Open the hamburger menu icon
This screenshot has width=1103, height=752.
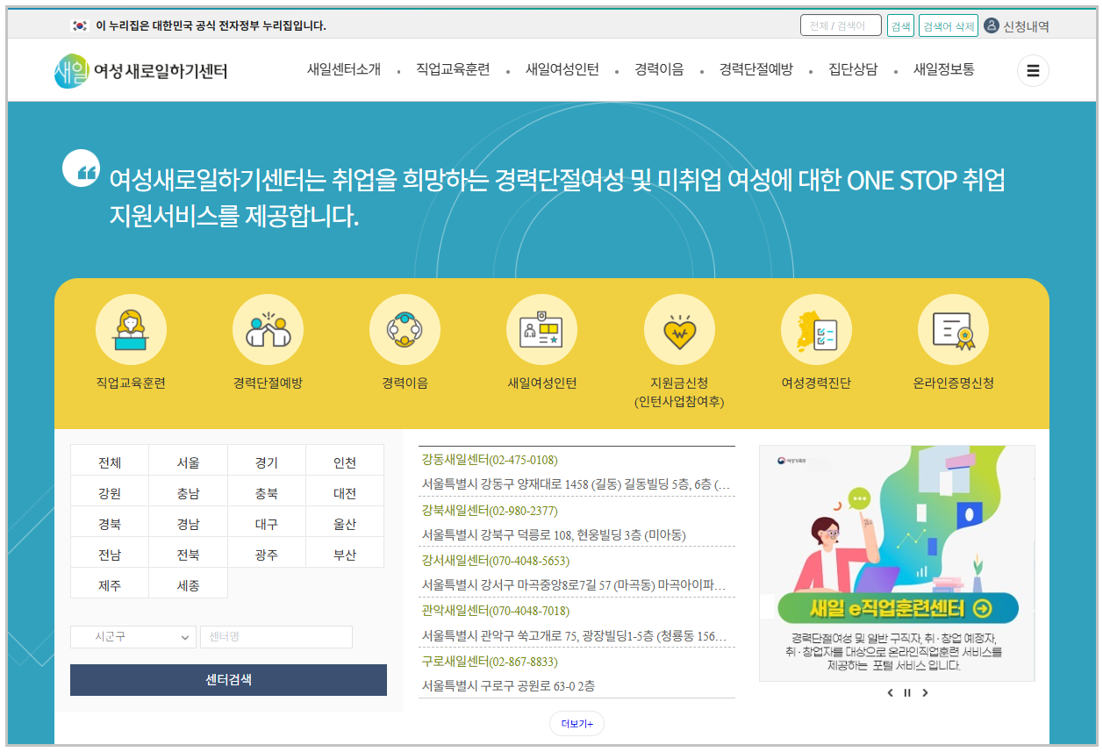point(1033,70)
